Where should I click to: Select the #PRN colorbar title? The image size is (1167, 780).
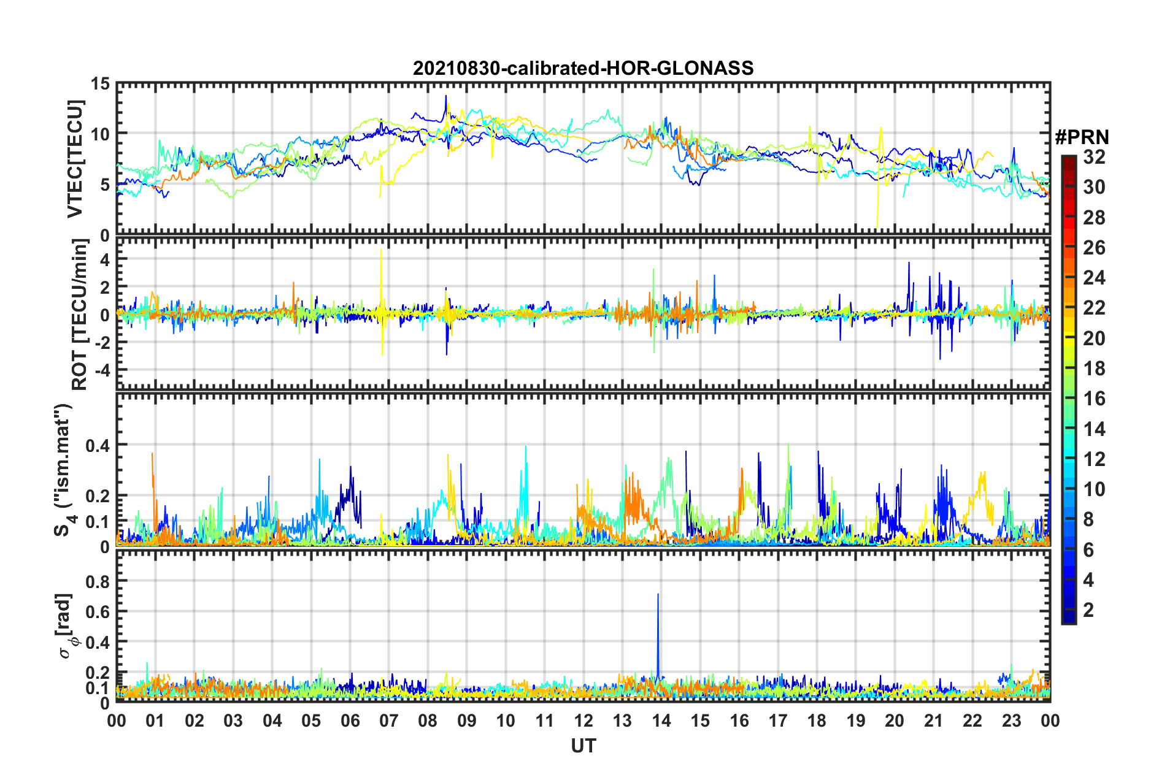pyautogui.click(x=1082, y=137)
